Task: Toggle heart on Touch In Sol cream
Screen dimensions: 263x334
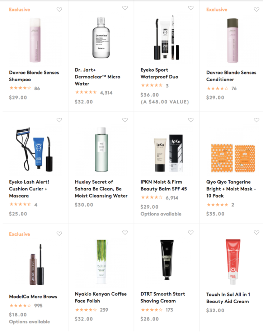Action: coord(257,232)
